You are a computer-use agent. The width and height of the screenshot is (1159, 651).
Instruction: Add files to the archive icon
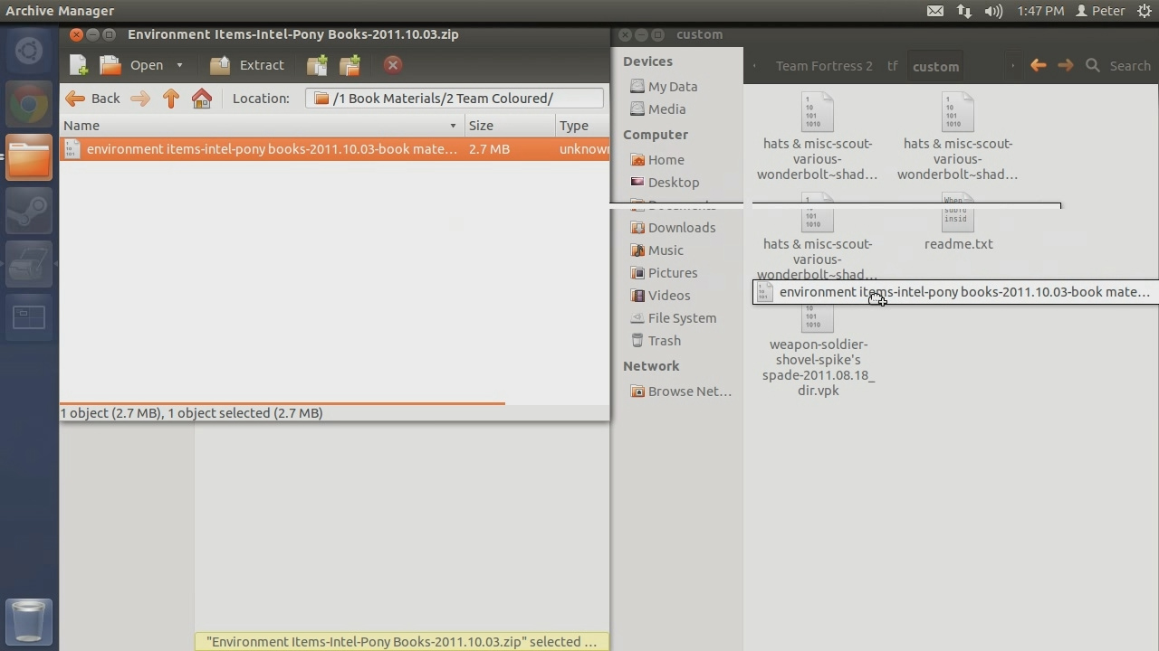317,65
